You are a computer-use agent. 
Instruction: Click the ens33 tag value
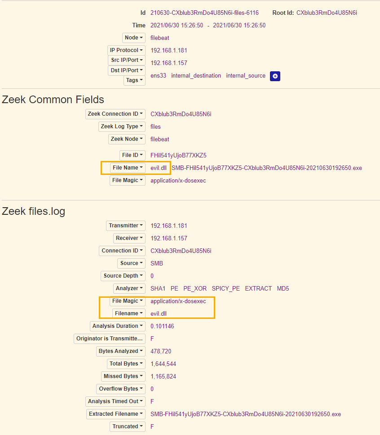coord(158,76)
